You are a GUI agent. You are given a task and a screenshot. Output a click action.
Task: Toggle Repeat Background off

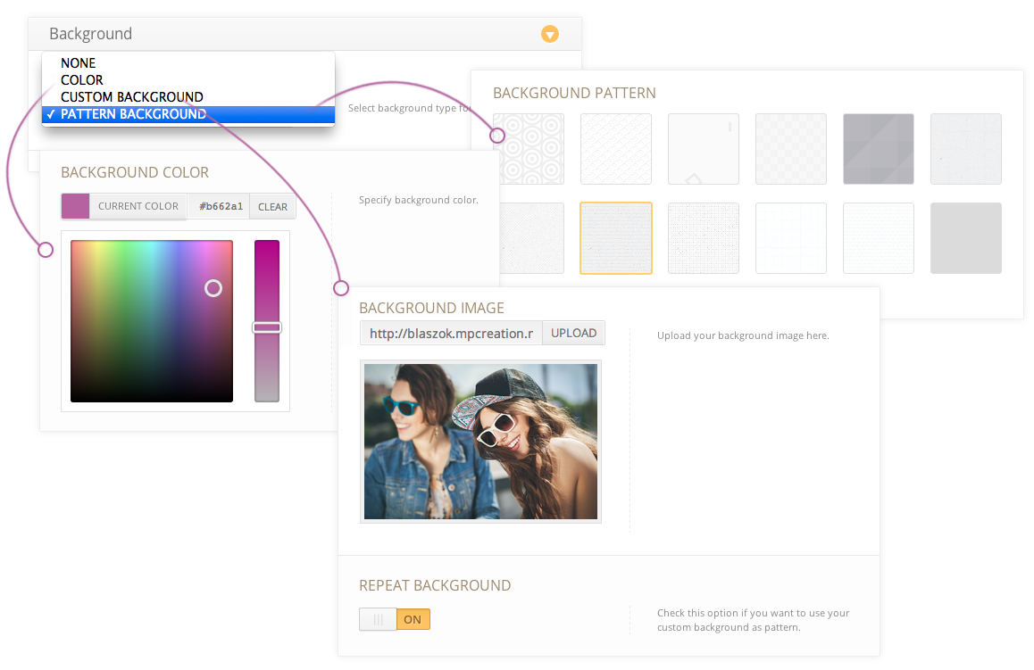(378, 618)
